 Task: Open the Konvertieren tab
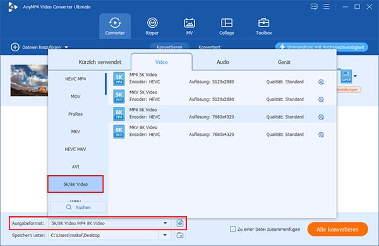point(169,47)
